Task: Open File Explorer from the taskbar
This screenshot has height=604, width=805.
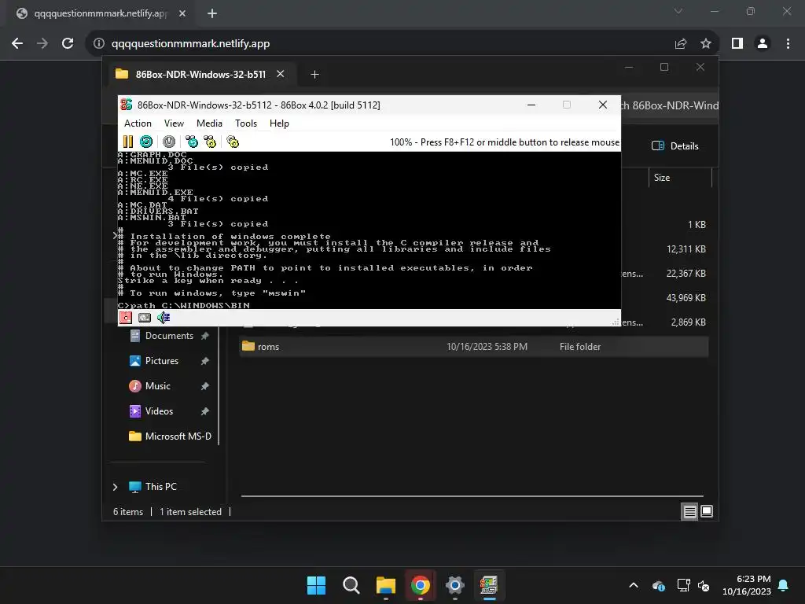Action: (385, 585)
